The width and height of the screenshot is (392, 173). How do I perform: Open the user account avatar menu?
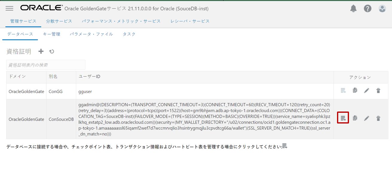coord(382,8)
